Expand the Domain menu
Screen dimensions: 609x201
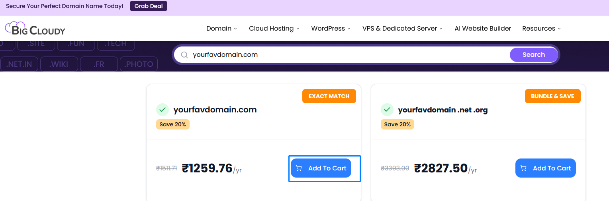(221, 29)
